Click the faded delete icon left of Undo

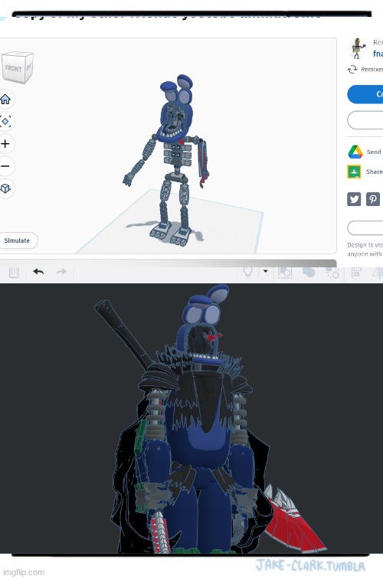point(14,273)
